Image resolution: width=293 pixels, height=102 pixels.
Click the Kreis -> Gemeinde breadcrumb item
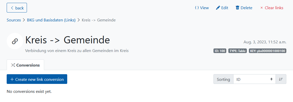(x=99, y=20)
